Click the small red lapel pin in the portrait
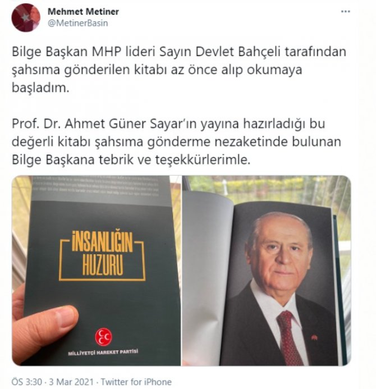Image resolution: width=376 pixels, height=389 pixels. (314, 337)
